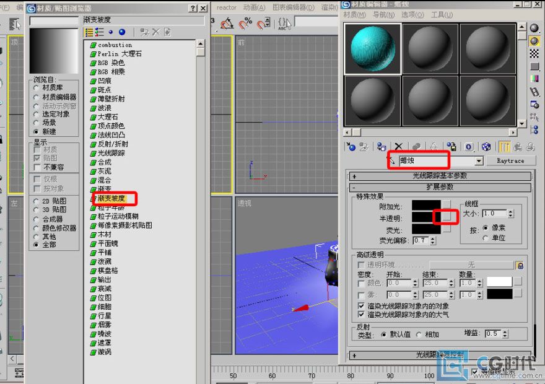
Task: Click Reset Map X icon in Material Editor
Action: coord(399,147)
